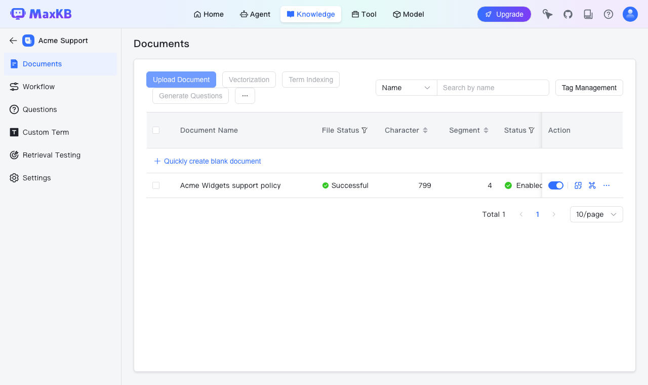Open the Tool tab

(x=364, y=14)
